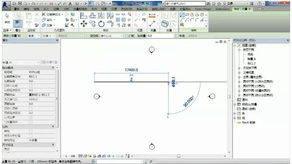
Task: Click the binoculars search icon in title bar
Action: tap(208, 4)
